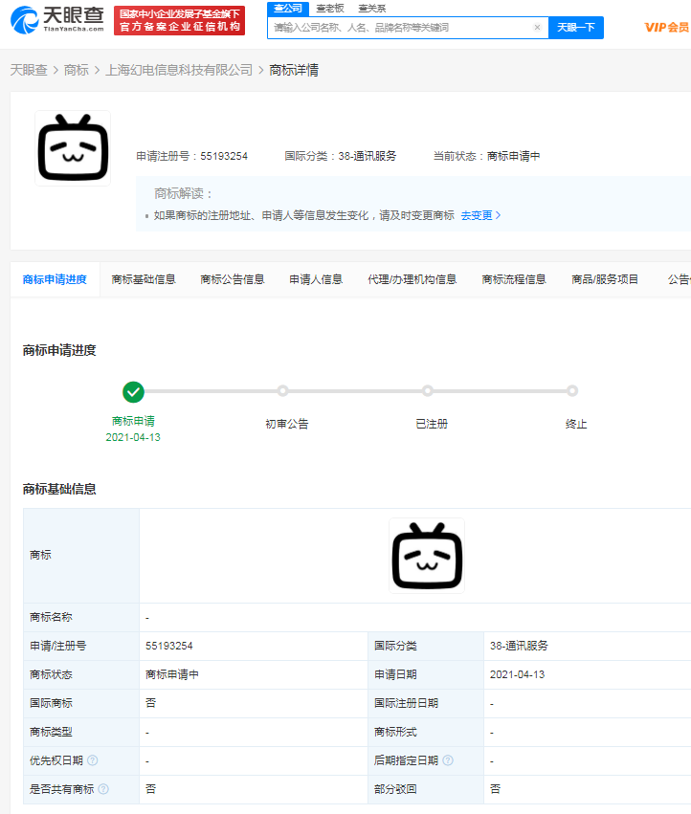Clear the search box with the X icon
691x814 pixels.
click(537, 28)
